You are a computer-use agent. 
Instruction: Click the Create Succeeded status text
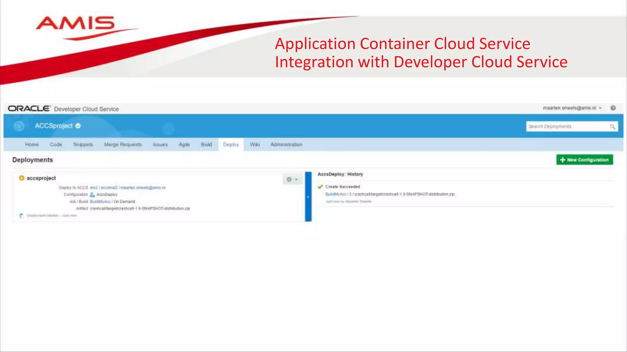click(x=343, y=187)
